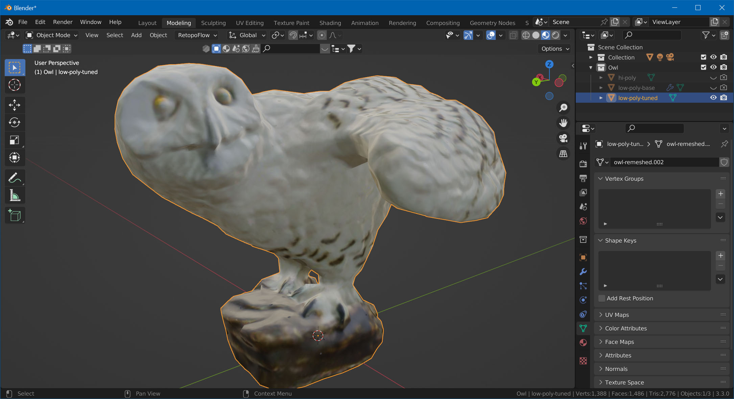Click the outliner search field
The height and width of the screenshot is (399, 734).
coord(652,35)
